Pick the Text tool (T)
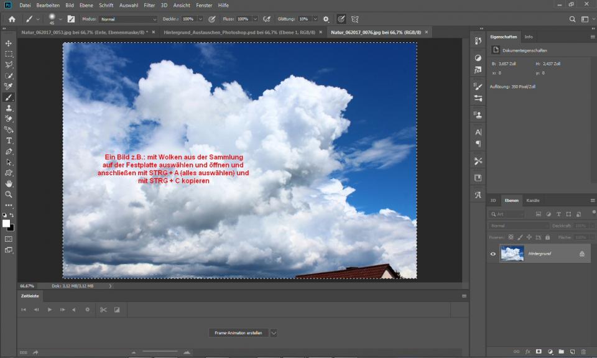This screenshot has width=597, height=358. click(9, 141)
